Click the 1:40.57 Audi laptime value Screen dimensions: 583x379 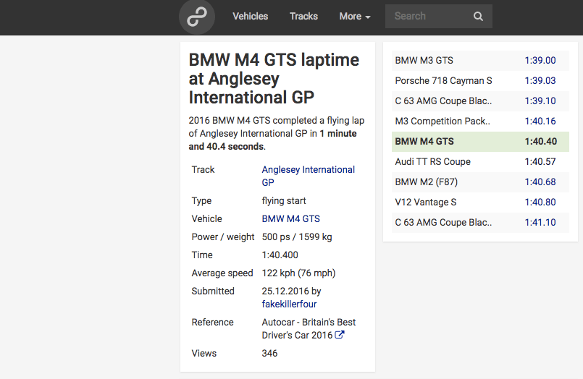(540, 161)
